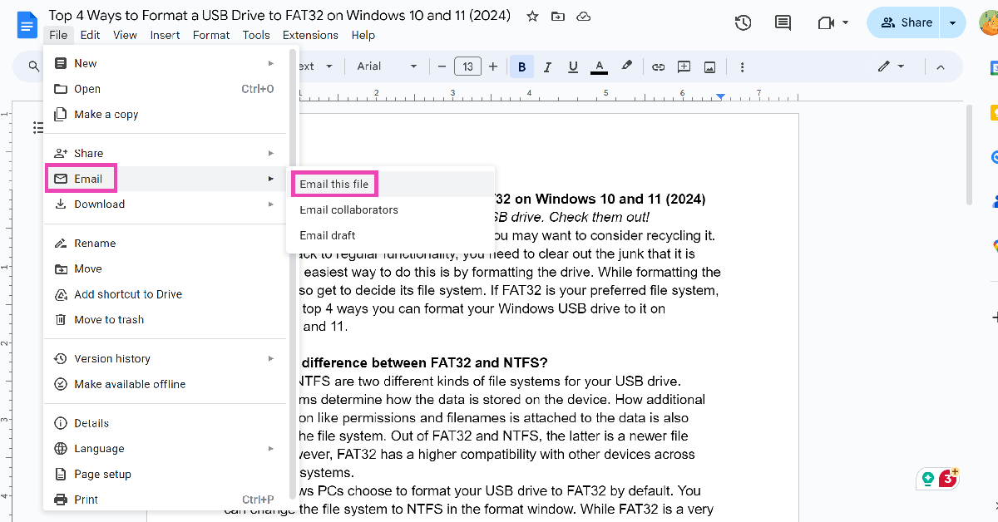Select Add shortcut to Drive
This screenshot has width=998, height=522.
point(165,294)
